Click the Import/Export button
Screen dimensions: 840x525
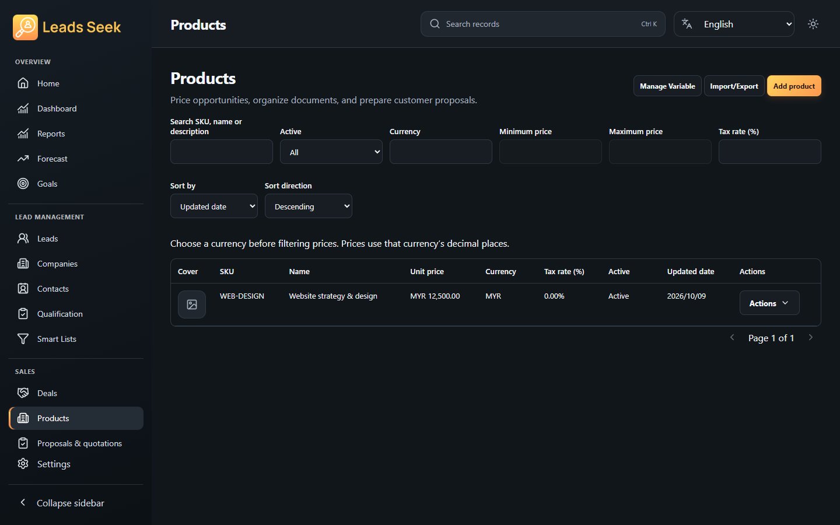[x=734, y=86]
